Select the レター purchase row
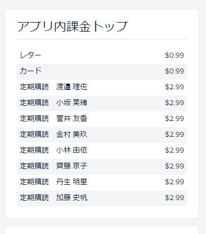The width and height of the screenshot is (206, 234). pos(102,56)
